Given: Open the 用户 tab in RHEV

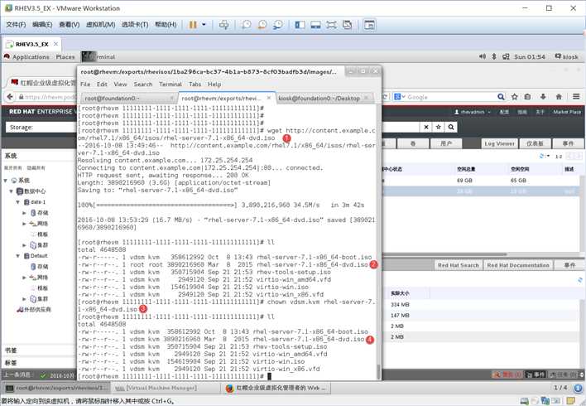Looking at the screenshot, I should (446, 143).
